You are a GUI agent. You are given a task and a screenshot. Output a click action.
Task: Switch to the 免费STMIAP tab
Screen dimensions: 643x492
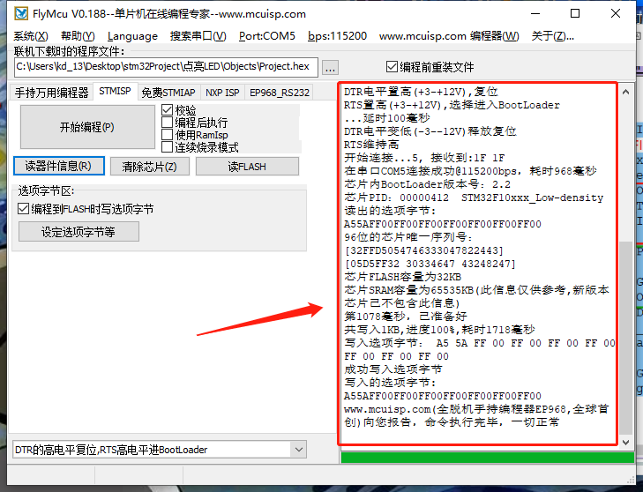(x=168, y=92)
